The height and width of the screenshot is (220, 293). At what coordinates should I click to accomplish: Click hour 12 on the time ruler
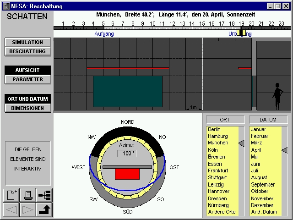click(x=172, y=24)
